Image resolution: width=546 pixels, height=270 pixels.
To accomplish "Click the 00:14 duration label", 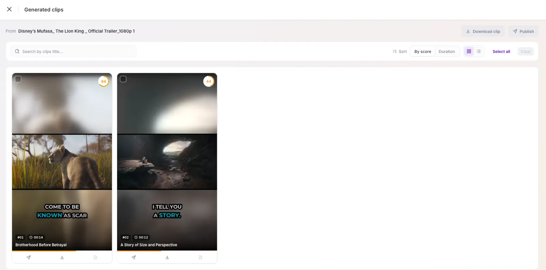I will point(36,237).
